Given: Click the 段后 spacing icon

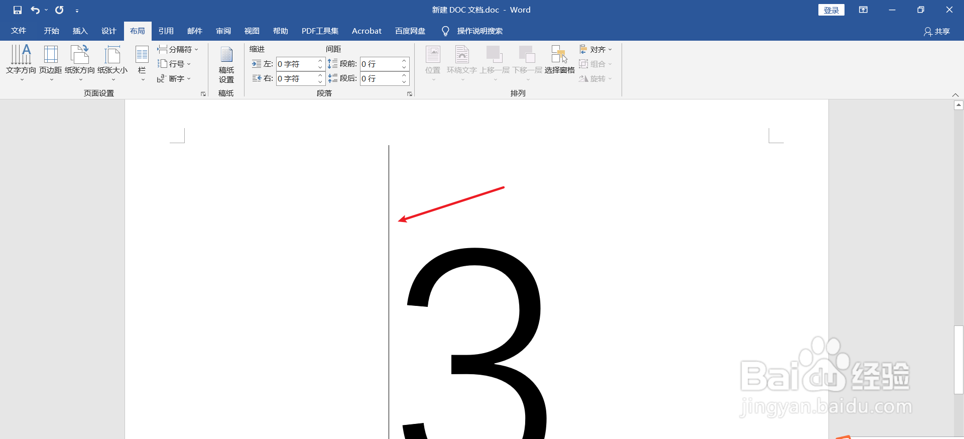Looking at the screenshot, I should tap(333, 78).
